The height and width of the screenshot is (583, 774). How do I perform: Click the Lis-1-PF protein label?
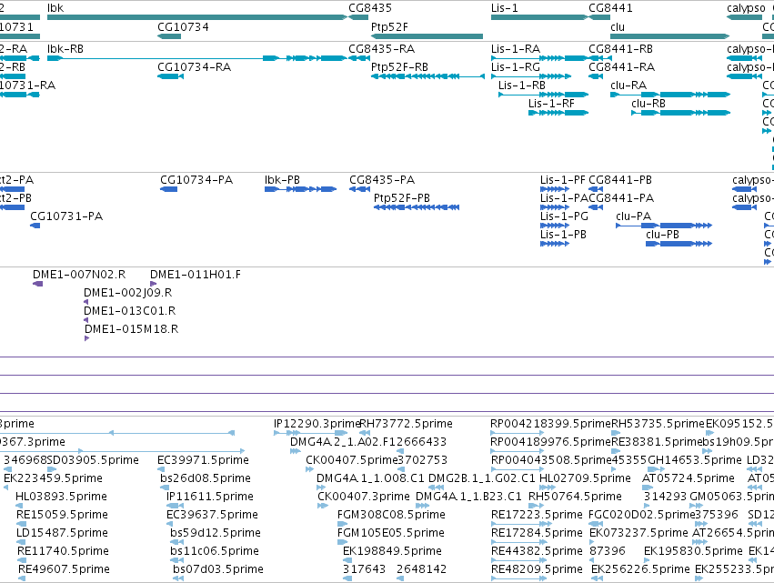[x=563, y=180]
